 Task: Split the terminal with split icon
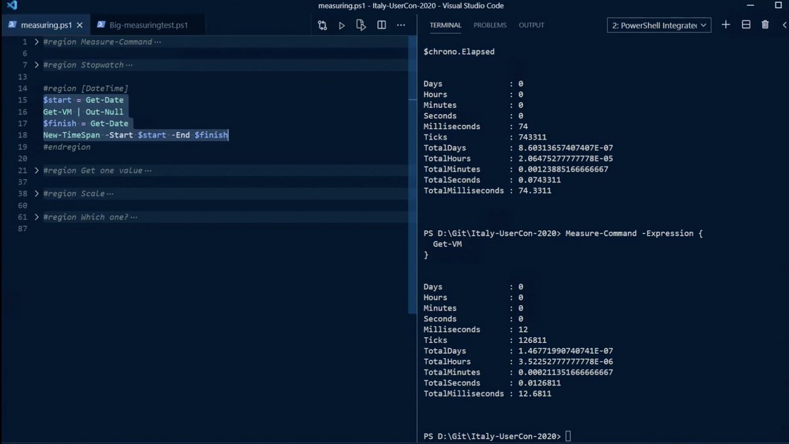click(x=746, y=24)
